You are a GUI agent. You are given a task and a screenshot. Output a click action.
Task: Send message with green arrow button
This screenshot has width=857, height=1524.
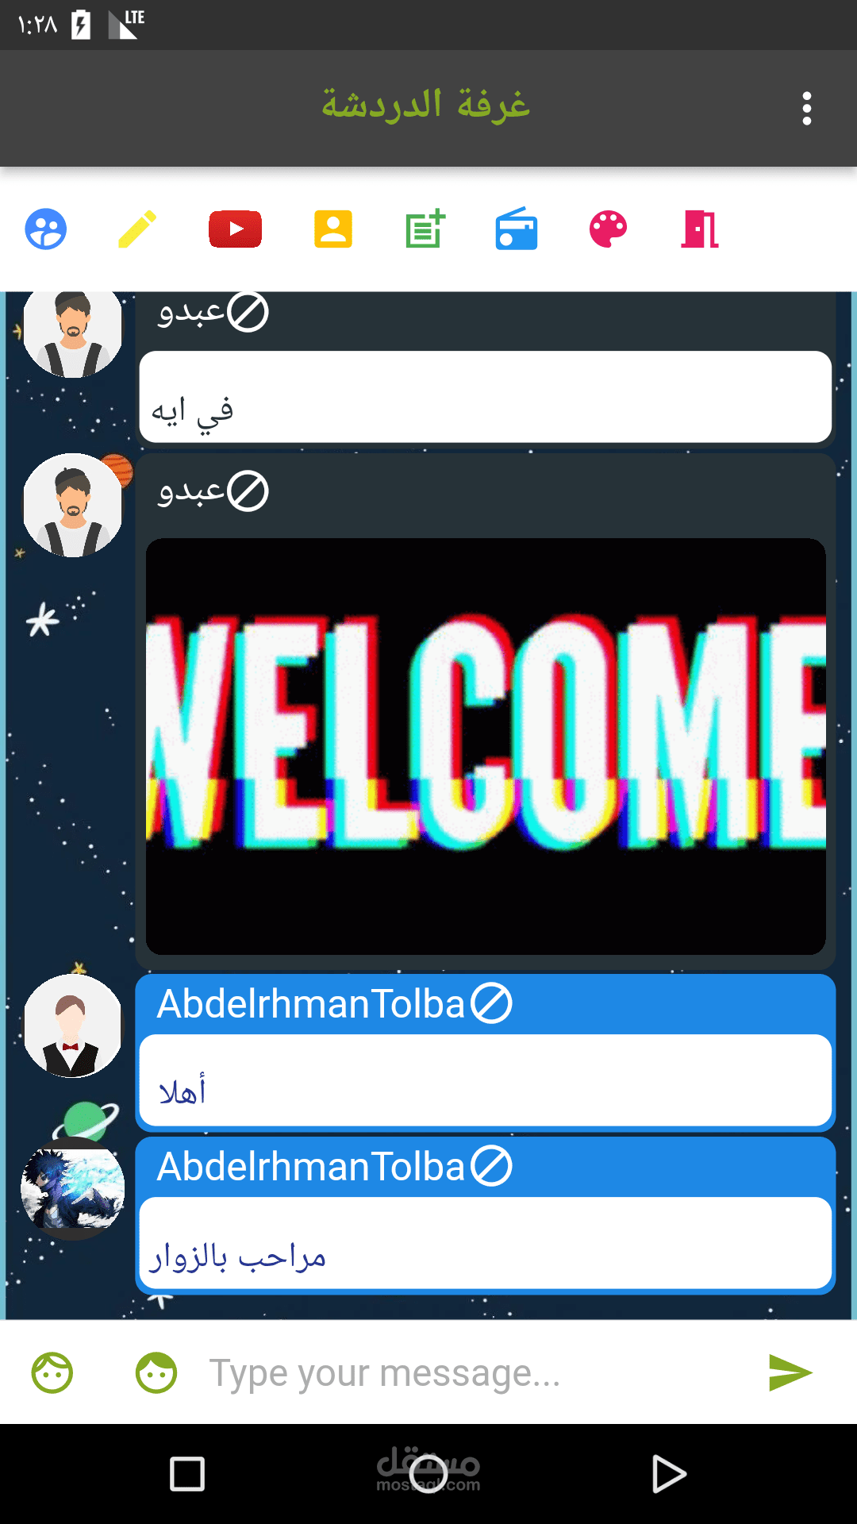pos(790,1372)
